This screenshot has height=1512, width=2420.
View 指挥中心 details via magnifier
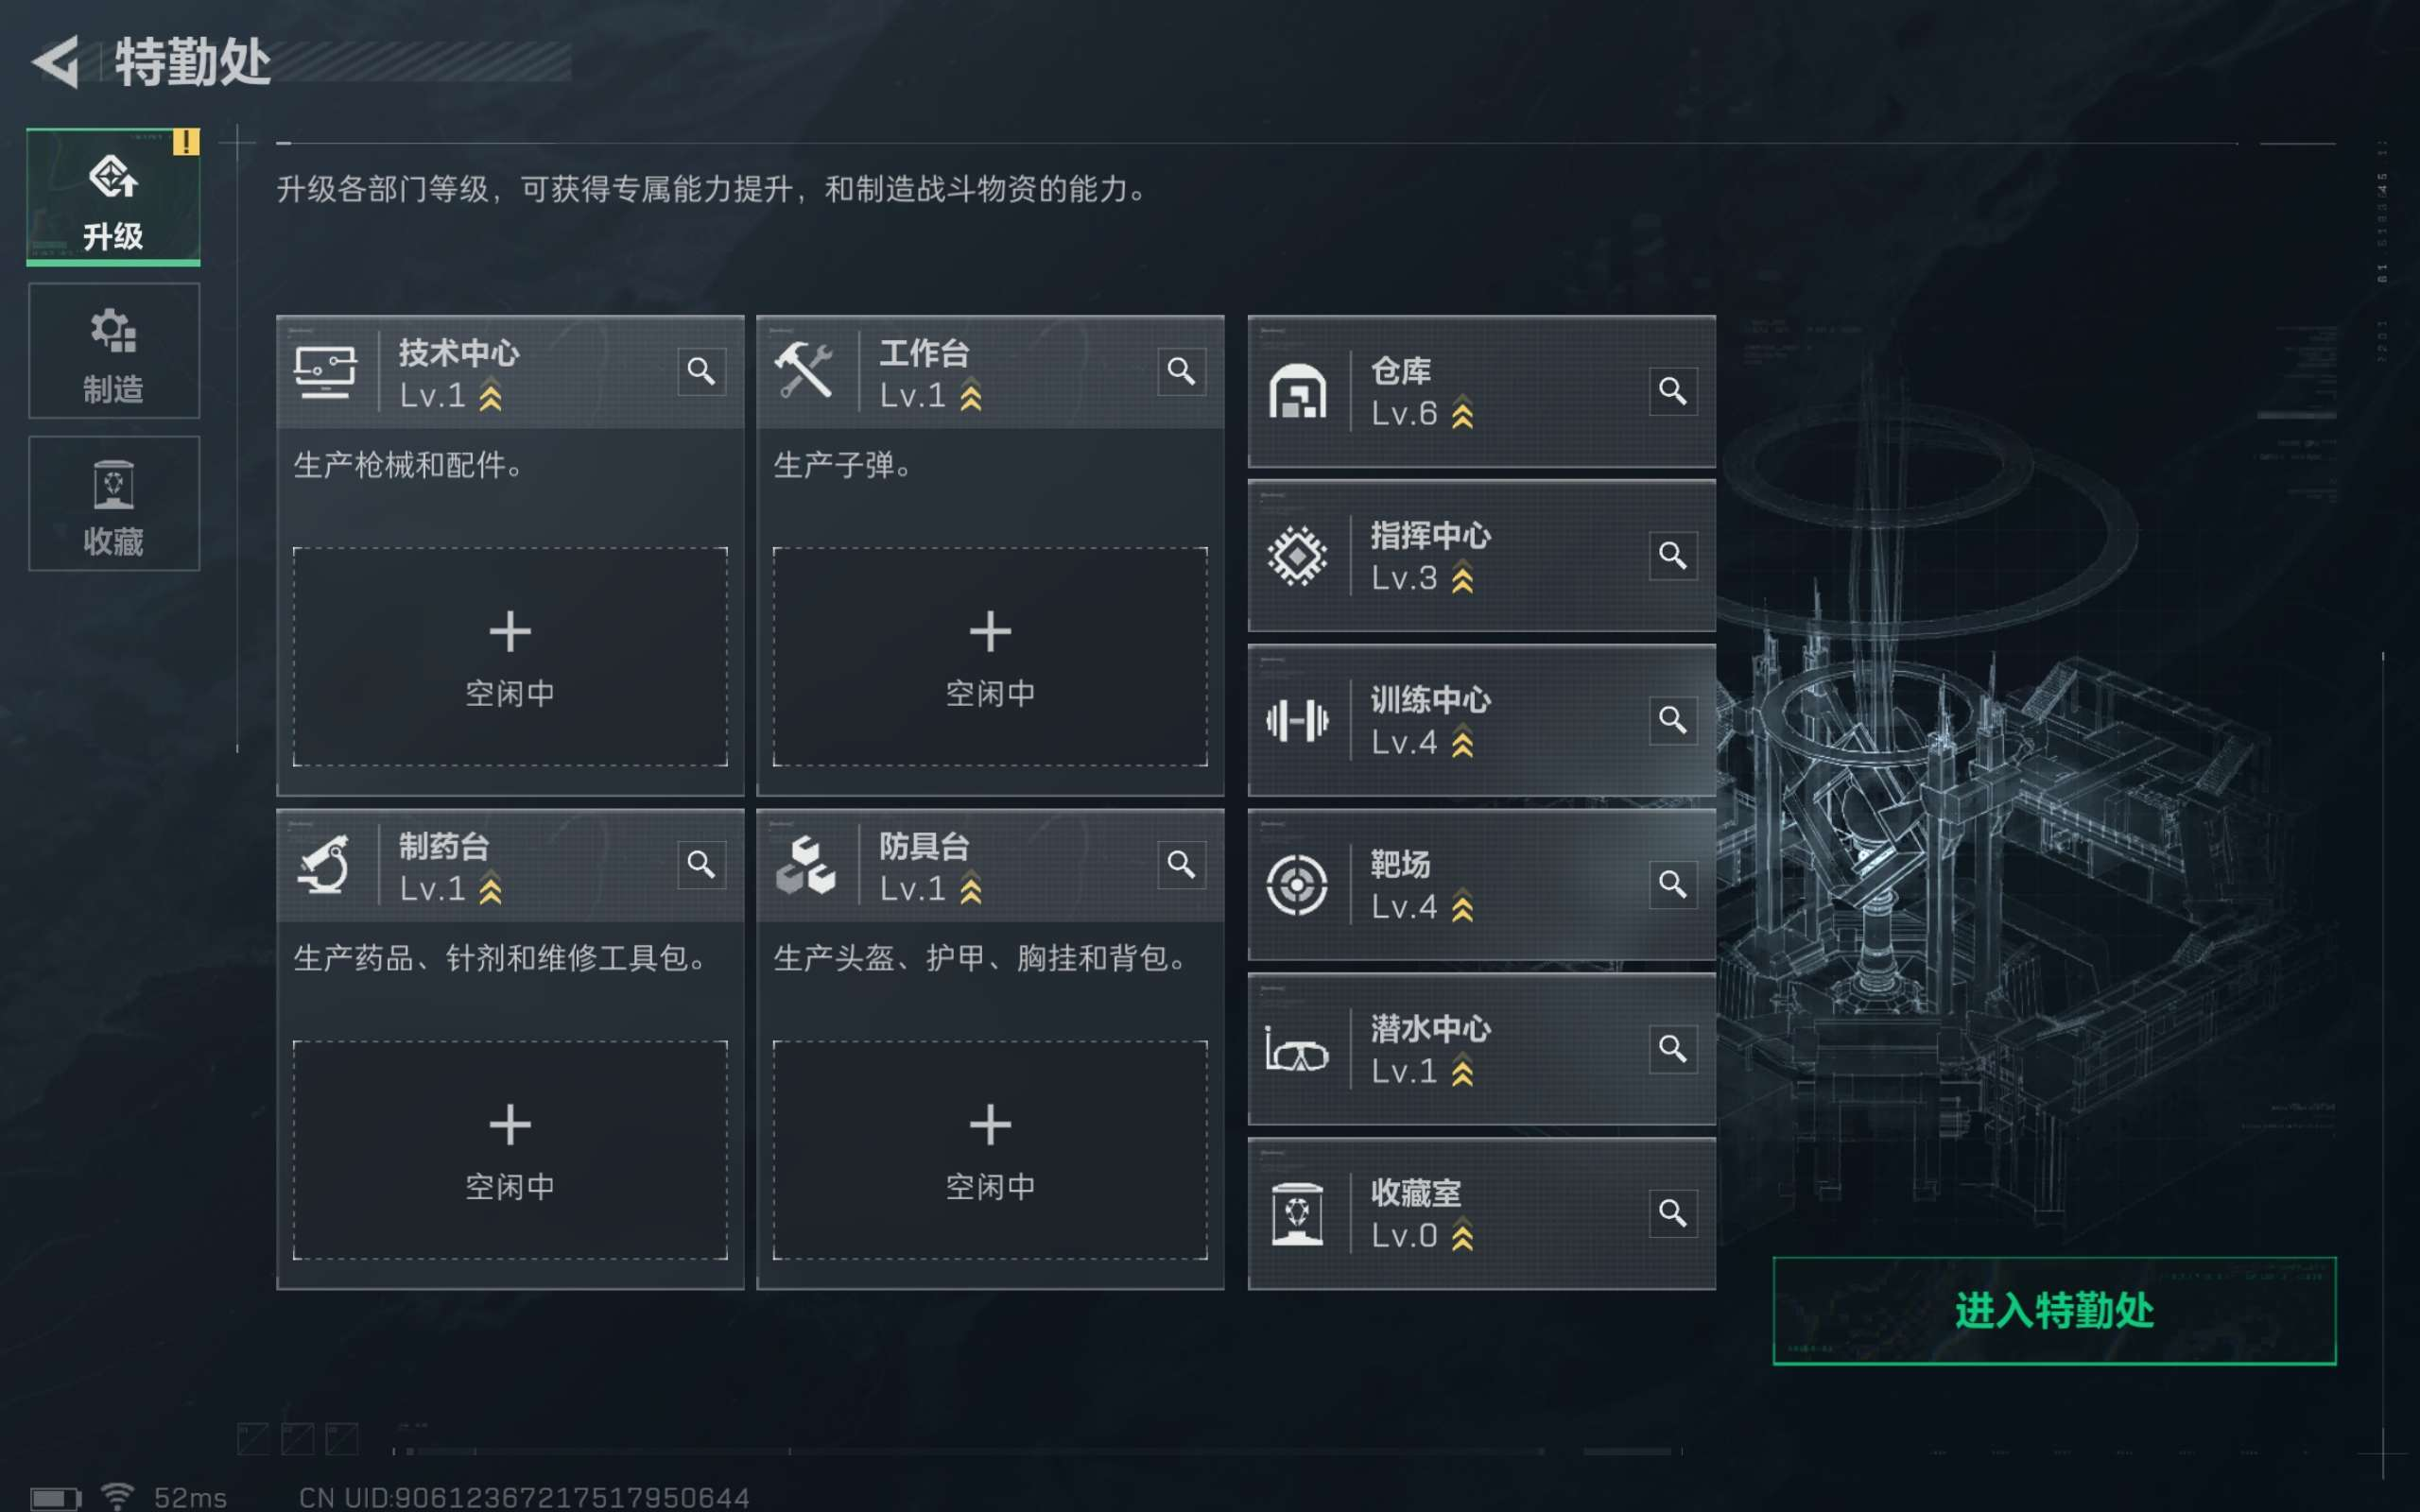pos(1672,555)
